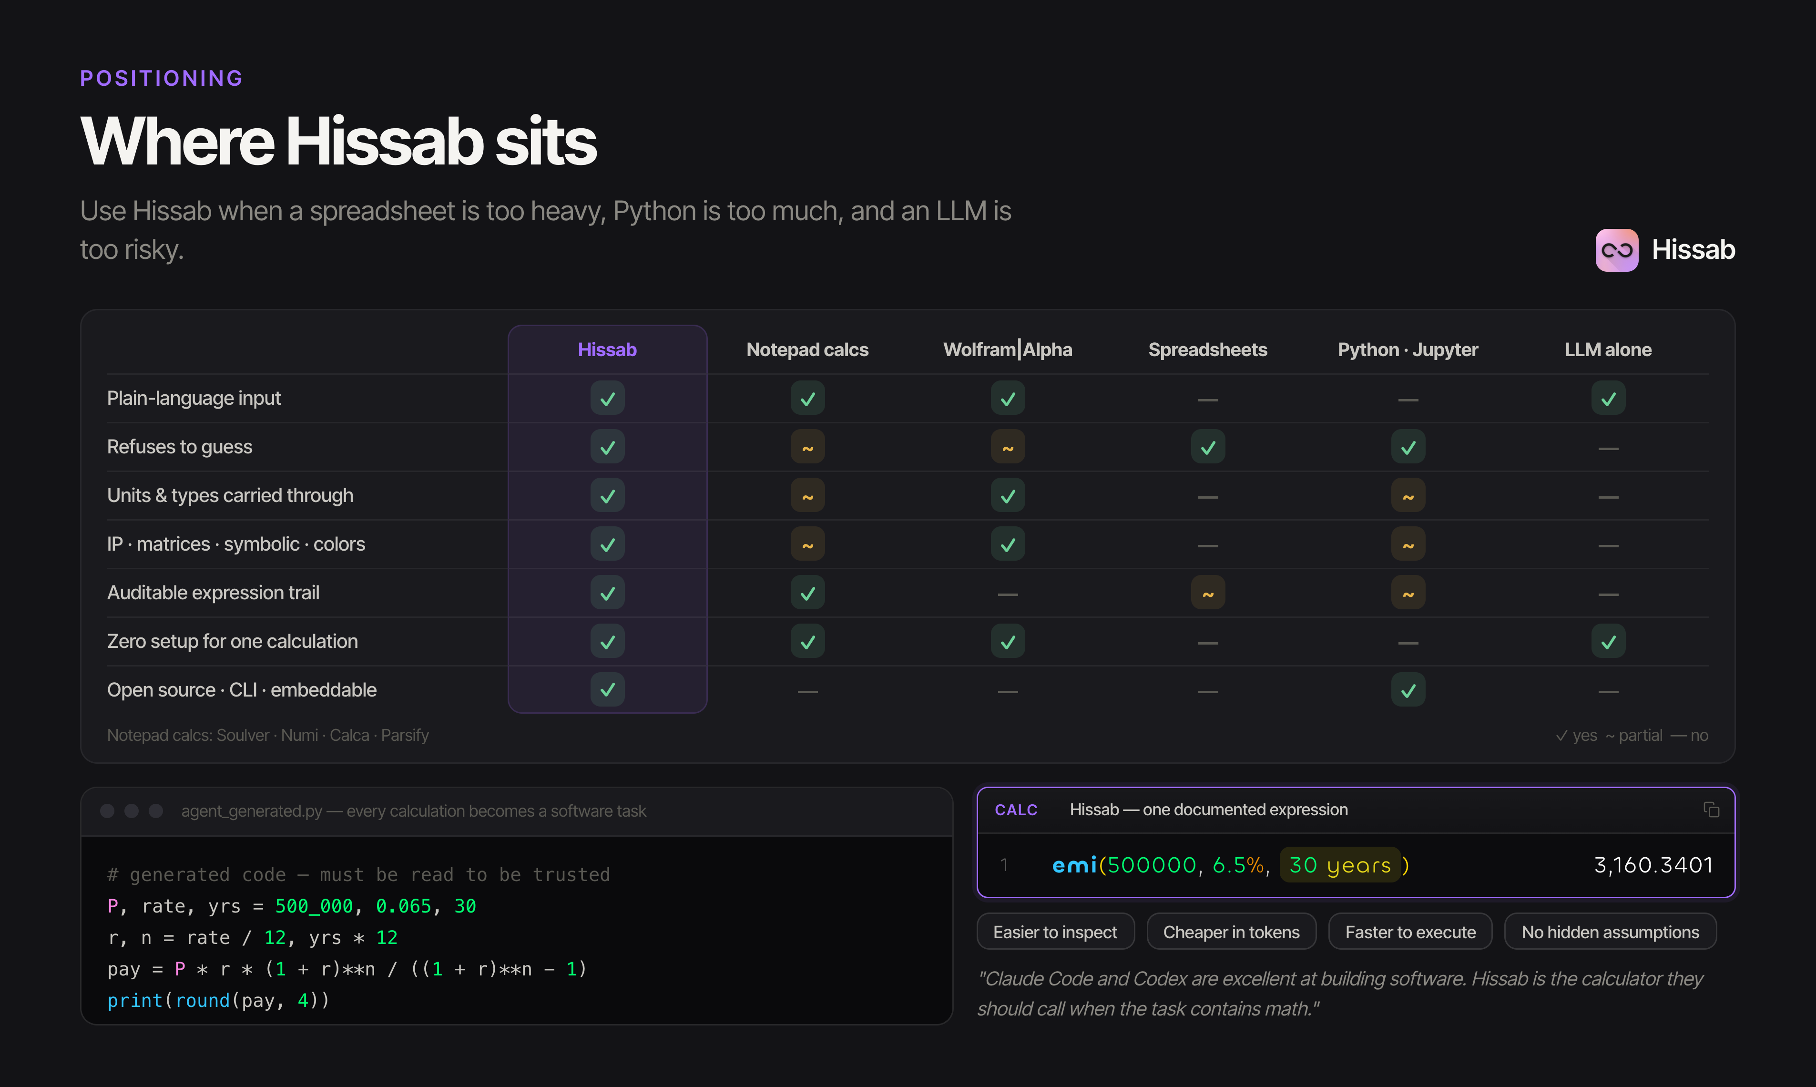Click Python Jupyter partial mark for Units & types

pos(1408,496)
